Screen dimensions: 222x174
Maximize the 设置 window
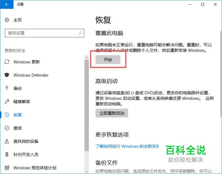click(203, 4)
